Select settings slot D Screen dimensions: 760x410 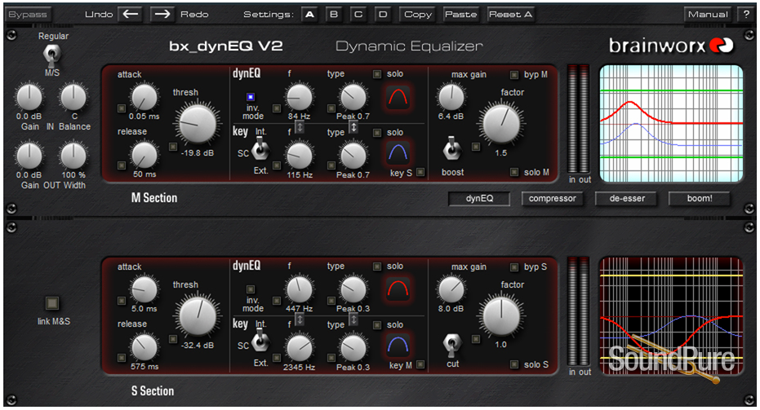383,14
